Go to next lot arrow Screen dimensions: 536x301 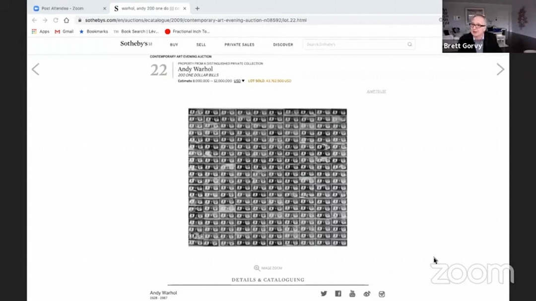[x=500, y=69]
